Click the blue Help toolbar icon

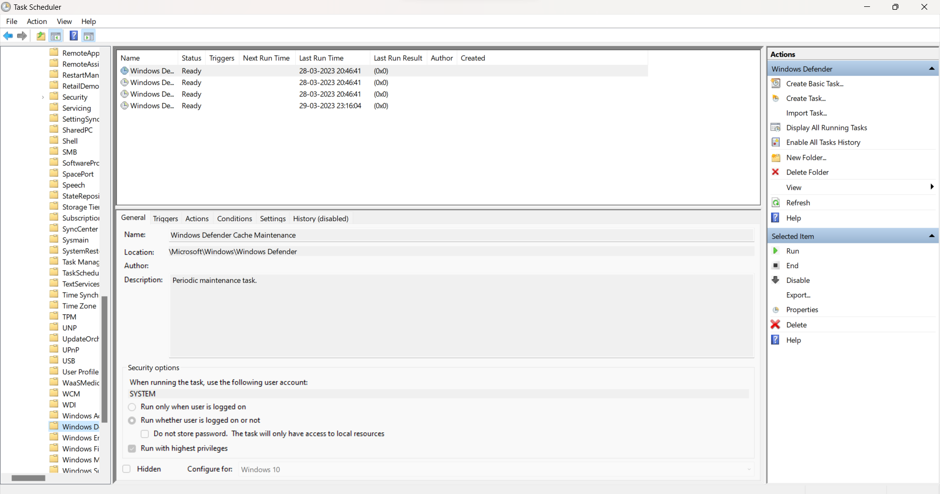pos(73,36)
